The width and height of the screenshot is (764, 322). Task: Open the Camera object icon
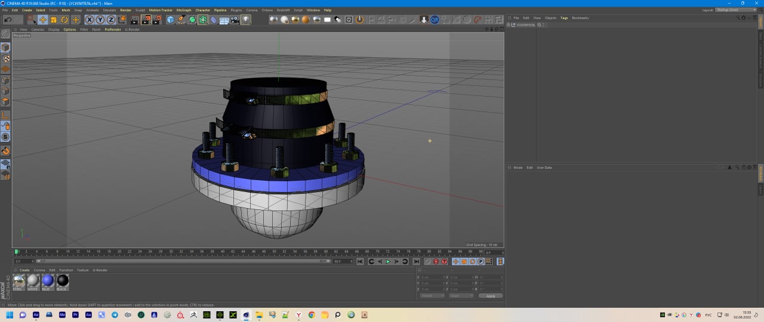tap(235, 20)
